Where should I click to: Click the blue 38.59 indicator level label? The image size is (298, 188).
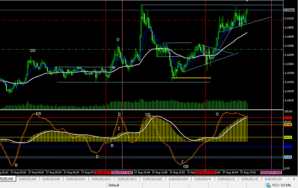[x=288, y=146]
